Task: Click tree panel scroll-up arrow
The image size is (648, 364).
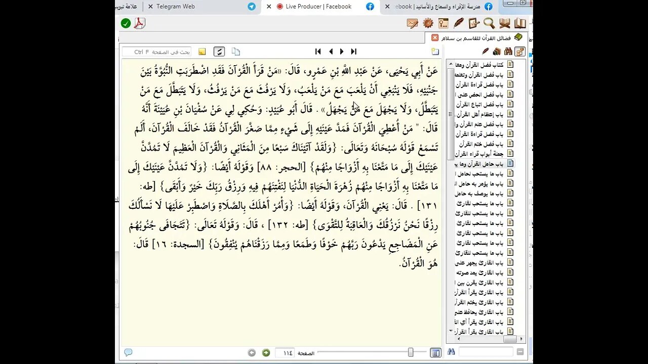Action: coord(451,64)
